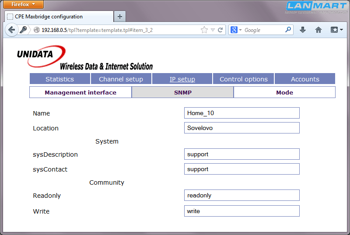Viewport: 350px width, 235px height.
Task: Select the Mode sub-tab
Action: (284, 92)
